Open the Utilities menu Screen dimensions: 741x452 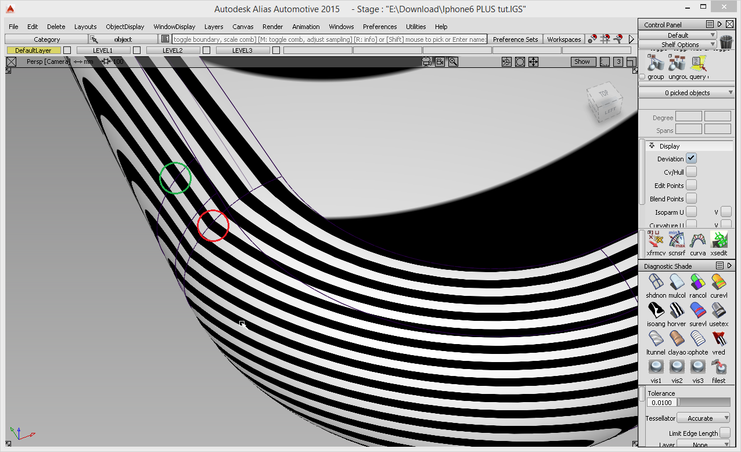[x=416, y=27]
